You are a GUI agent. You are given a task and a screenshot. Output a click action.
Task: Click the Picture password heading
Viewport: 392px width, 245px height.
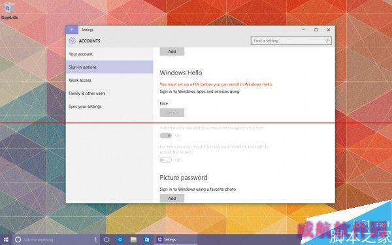[184, 178]
